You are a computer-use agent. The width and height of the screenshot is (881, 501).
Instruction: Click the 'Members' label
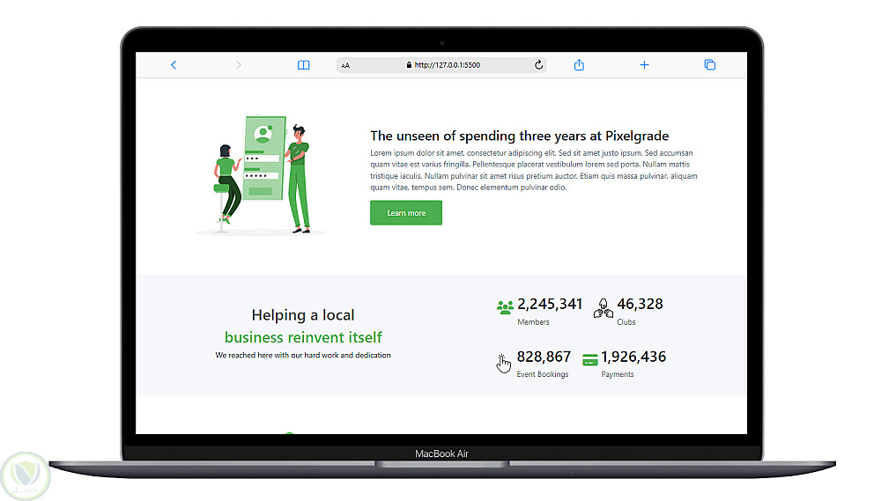[533, 322]
